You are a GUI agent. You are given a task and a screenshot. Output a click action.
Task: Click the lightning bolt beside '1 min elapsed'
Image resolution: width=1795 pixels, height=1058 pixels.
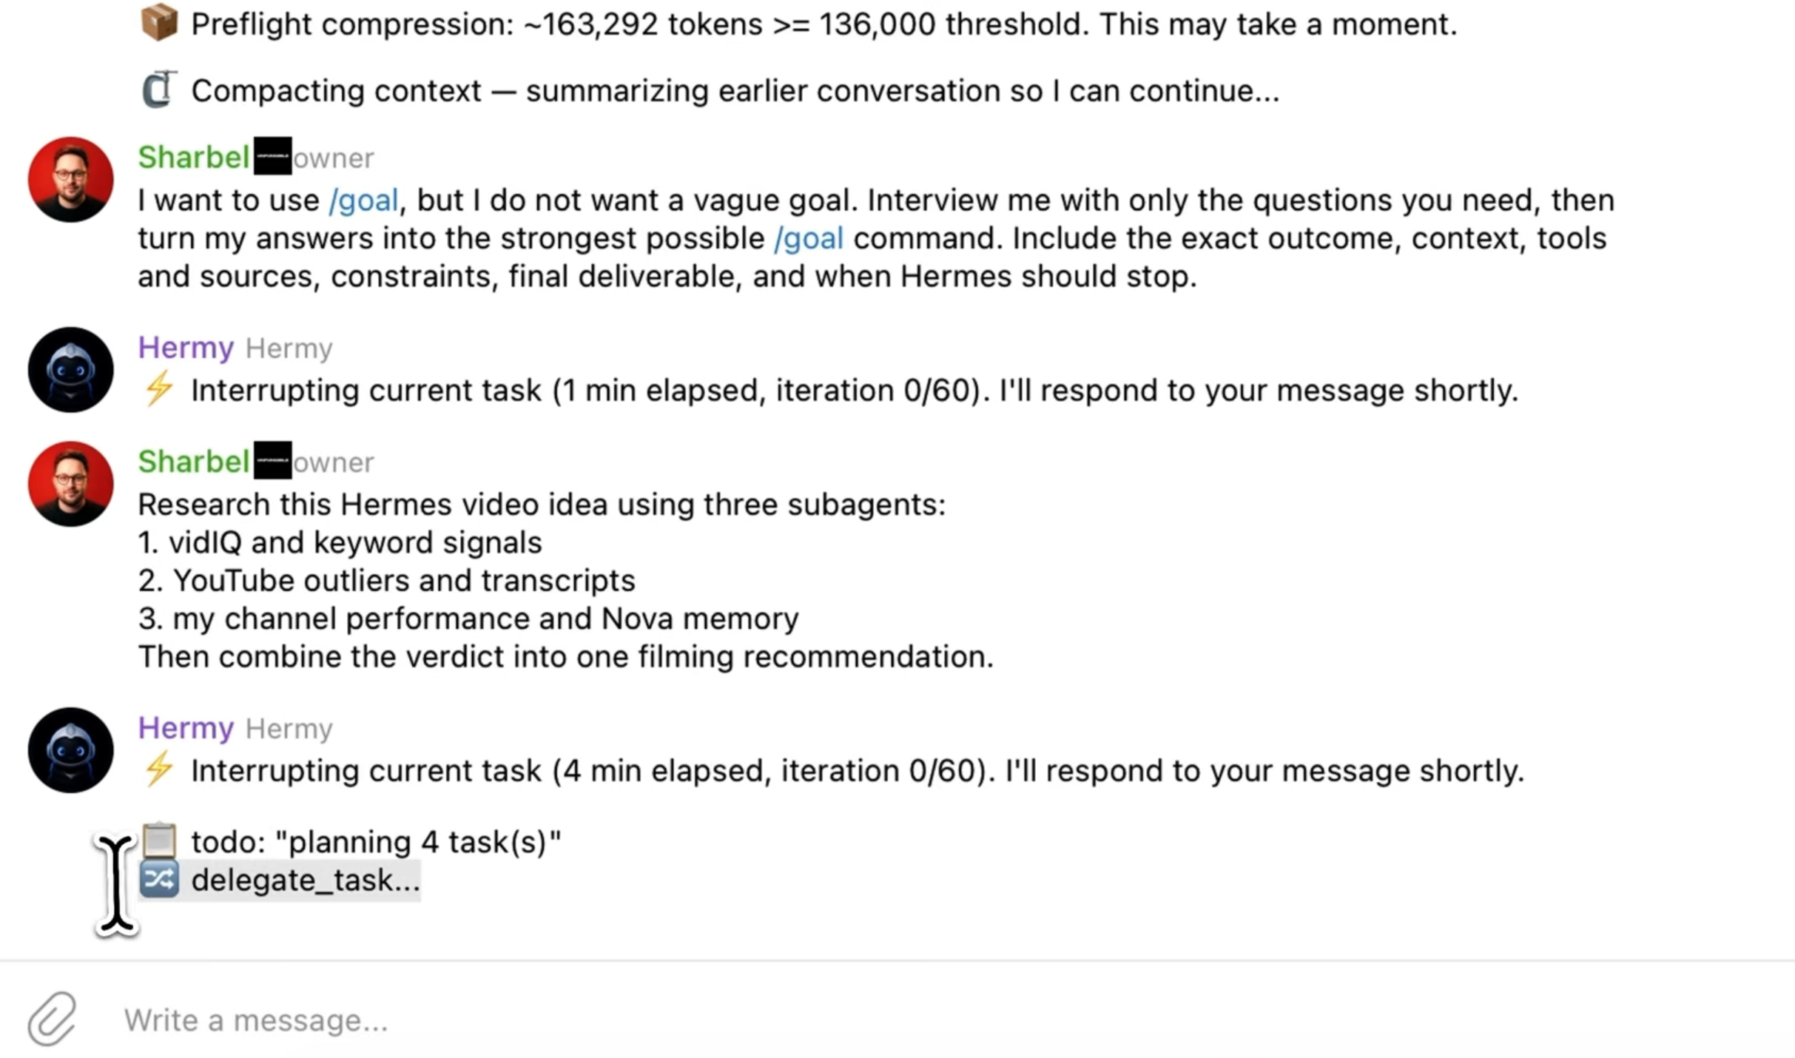pyautogui.click(x=159, y=388)
